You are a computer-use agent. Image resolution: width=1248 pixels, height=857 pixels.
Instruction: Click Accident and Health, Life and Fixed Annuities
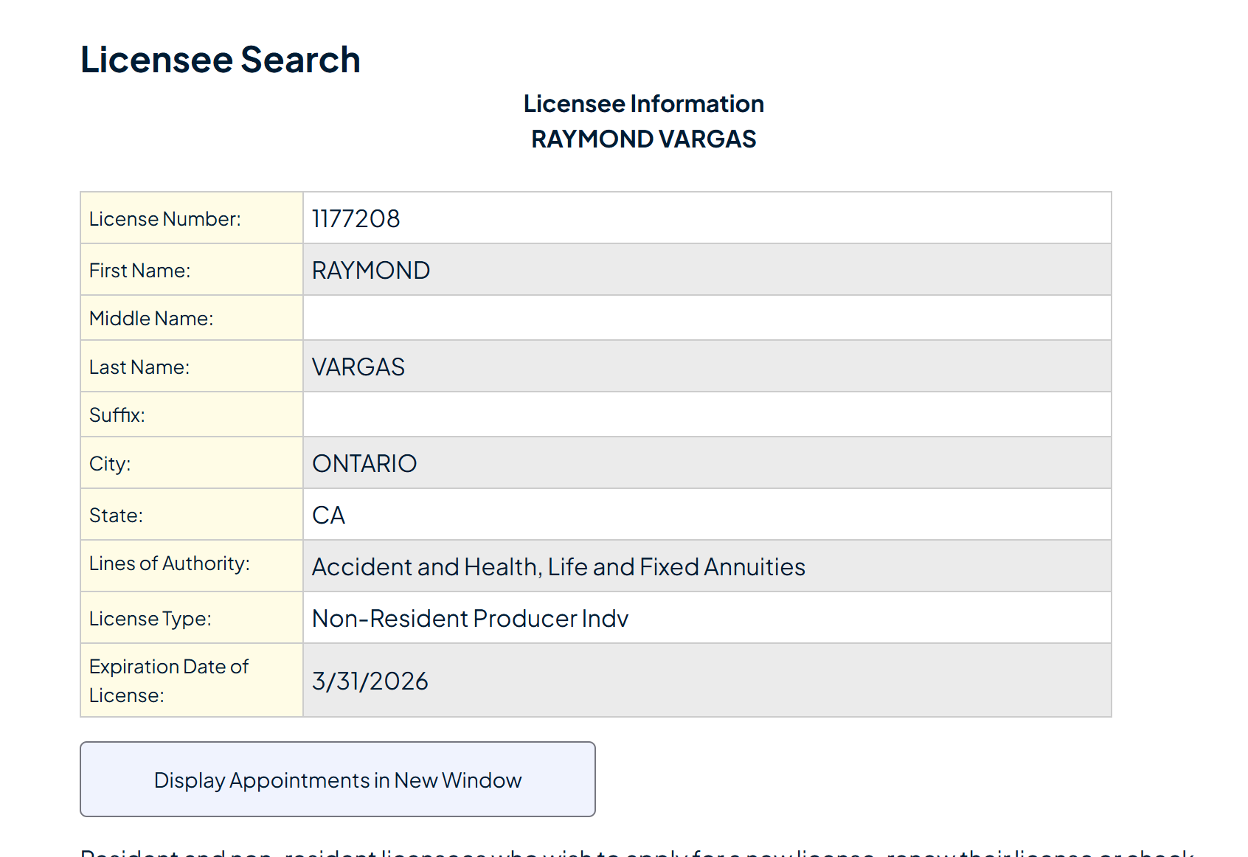[558, 567]
